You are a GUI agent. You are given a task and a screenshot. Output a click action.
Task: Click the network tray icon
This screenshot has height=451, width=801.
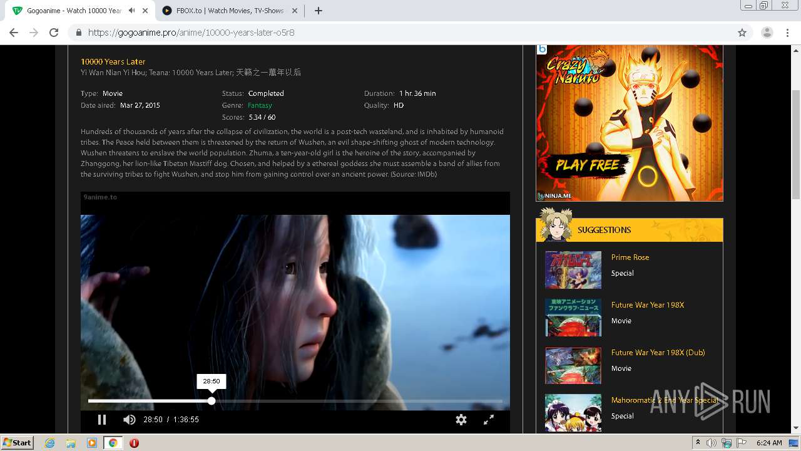pyautogui.click(x=727, y=443)
